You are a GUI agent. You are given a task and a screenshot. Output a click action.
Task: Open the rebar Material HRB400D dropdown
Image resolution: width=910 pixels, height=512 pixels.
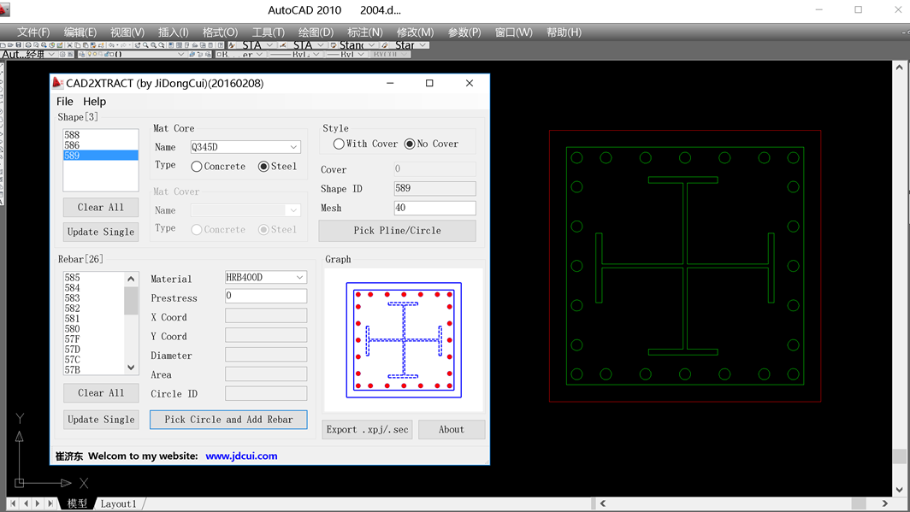pyautogui.click(x=299, y=278)
